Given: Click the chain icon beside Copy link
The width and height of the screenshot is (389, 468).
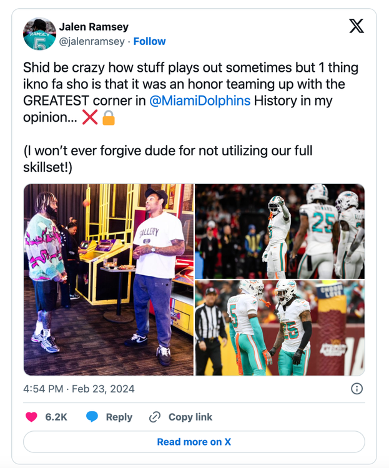Looking at the screenshot, I should [x=155, y=417].
